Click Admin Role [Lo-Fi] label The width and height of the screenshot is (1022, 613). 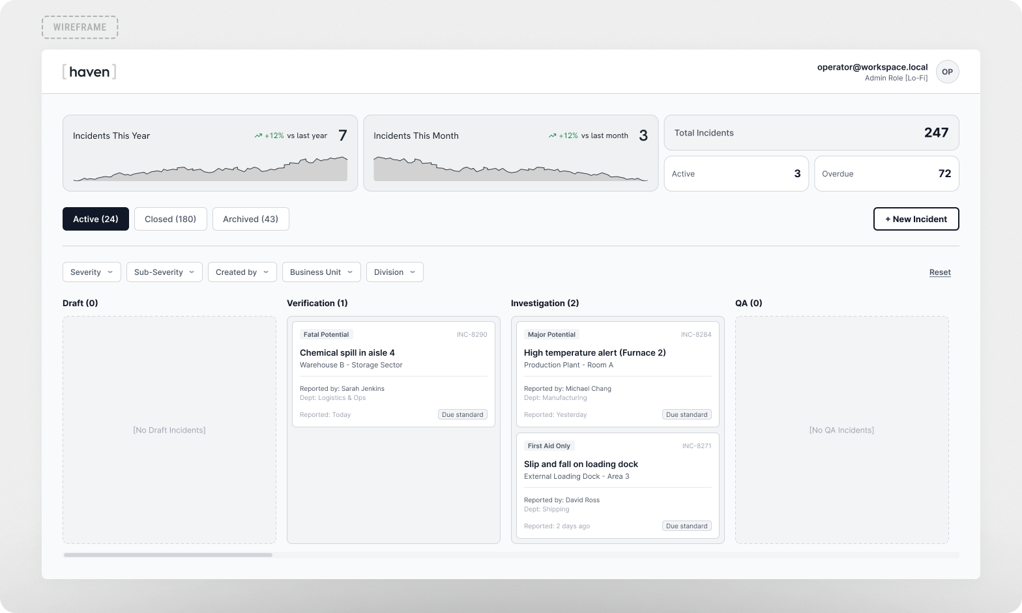click(x=896, y=78)
